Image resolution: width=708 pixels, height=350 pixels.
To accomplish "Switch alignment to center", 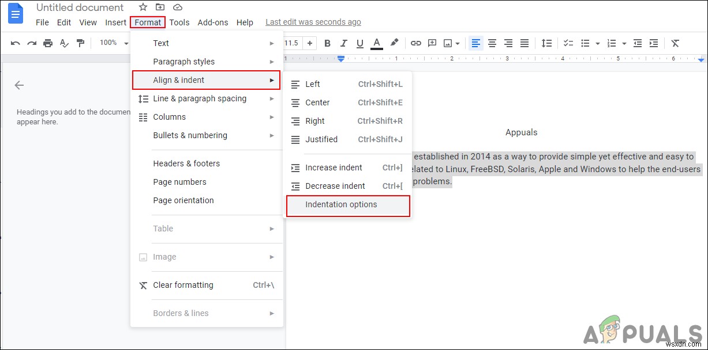I will (x=492, y=43).
